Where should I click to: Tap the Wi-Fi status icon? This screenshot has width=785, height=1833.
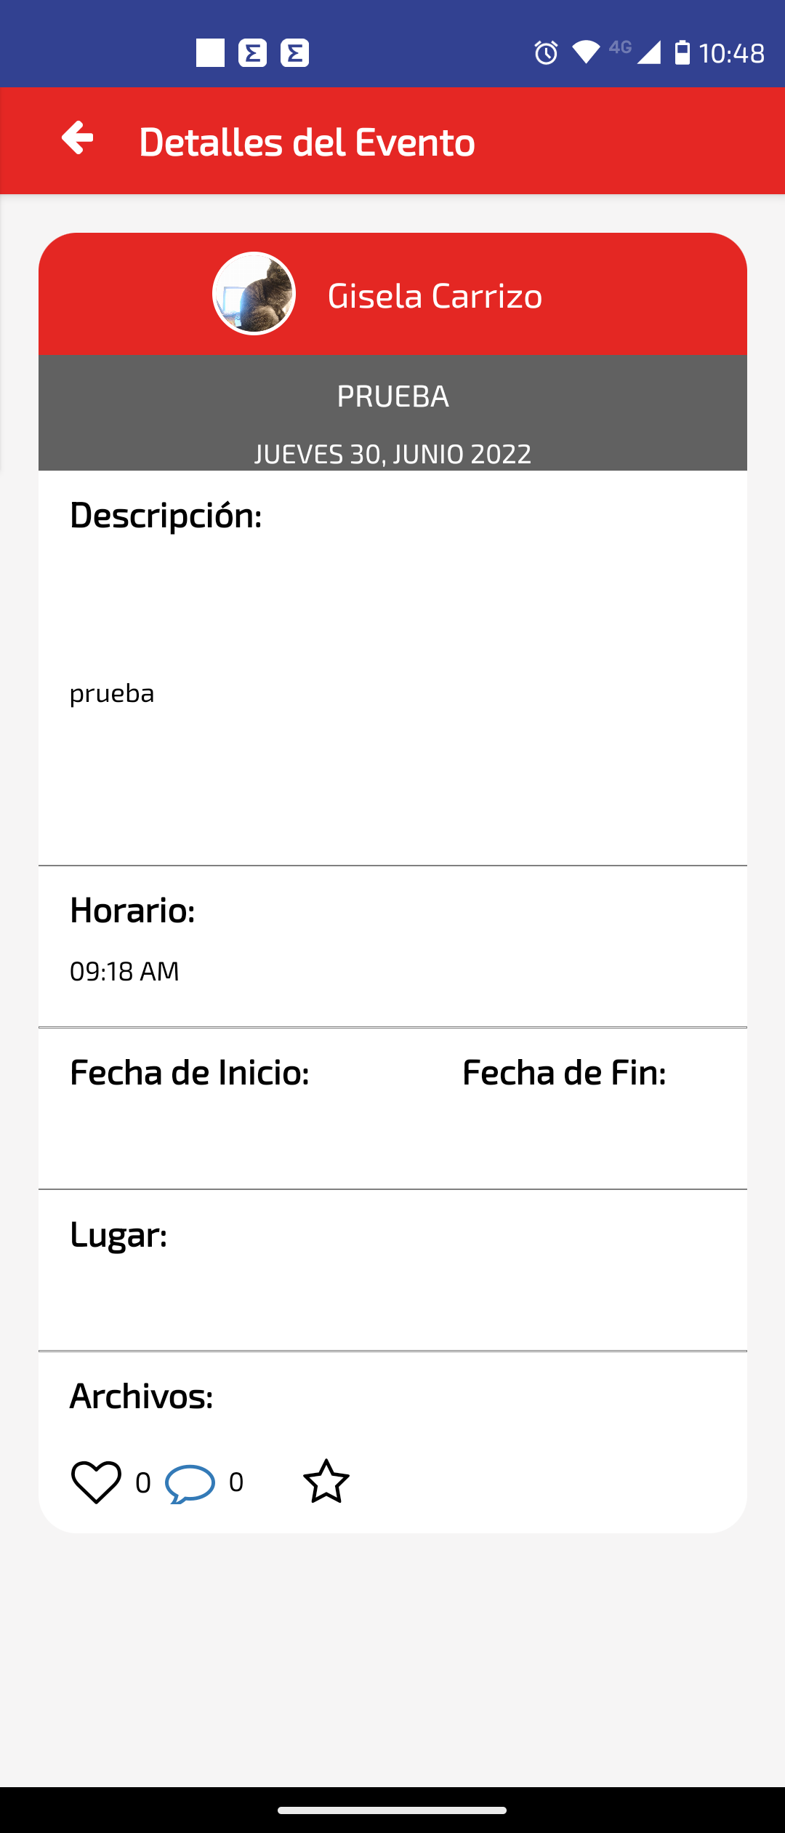[x=585, y=52]
